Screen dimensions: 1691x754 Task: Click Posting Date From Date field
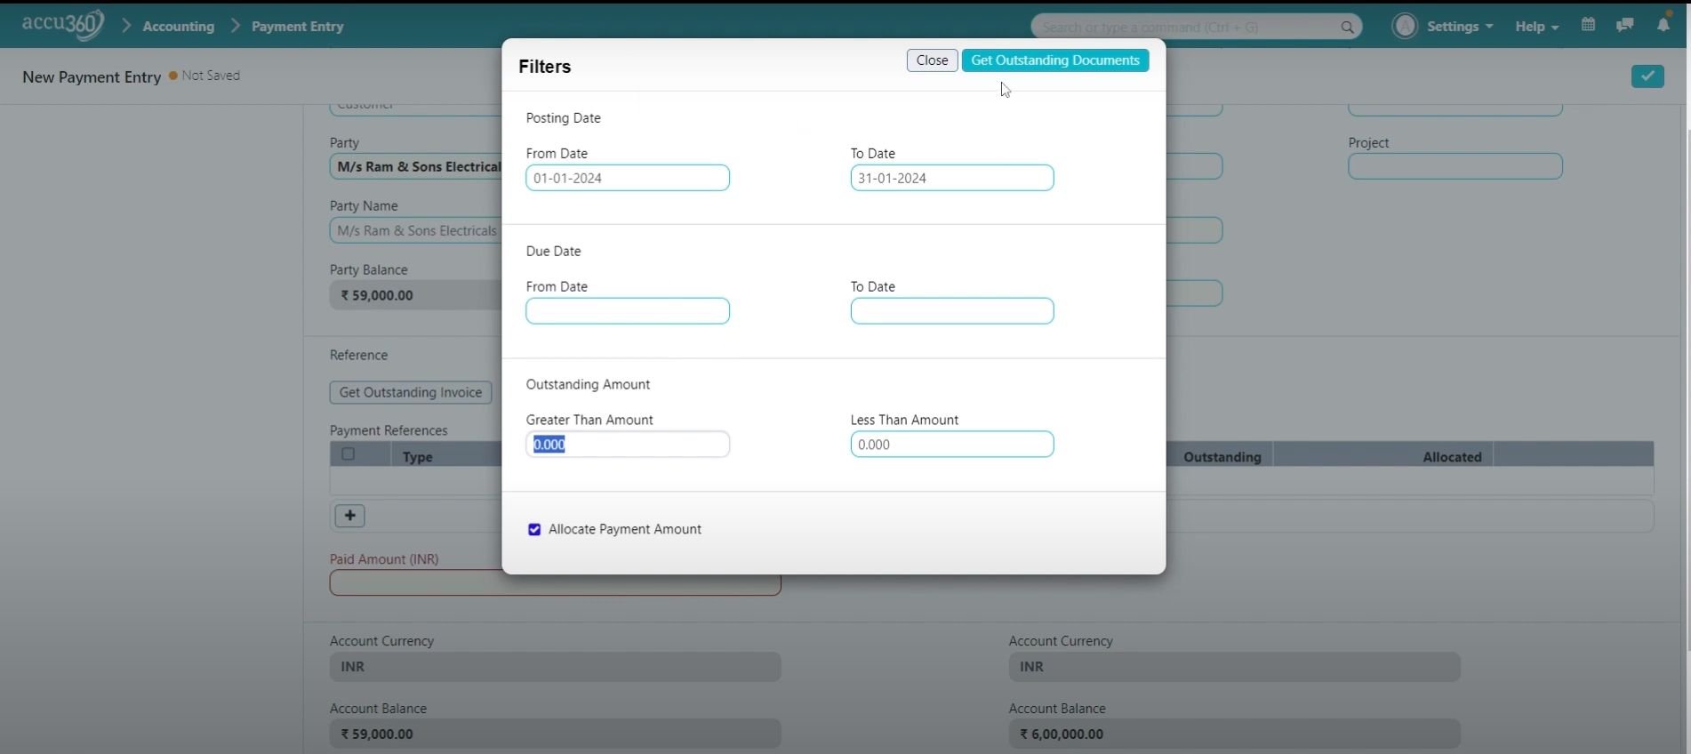click(628, 178)
